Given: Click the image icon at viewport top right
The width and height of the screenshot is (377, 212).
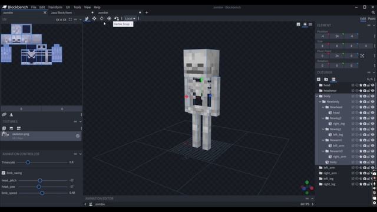Looking at the screenshot, I should pos(299,24).
